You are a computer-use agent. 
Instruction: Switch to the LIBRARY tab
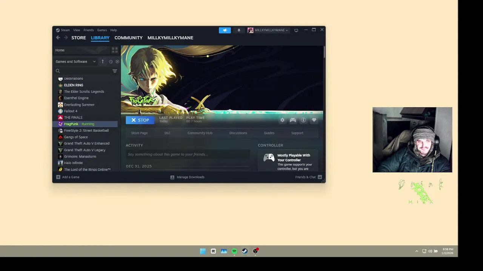100,38
